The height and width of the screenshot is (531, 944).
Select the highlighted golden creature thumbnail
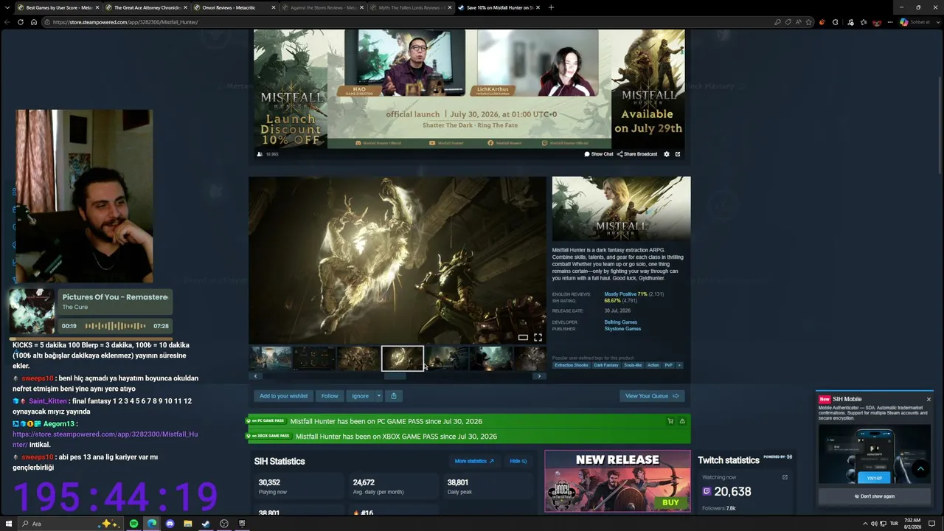403,358
